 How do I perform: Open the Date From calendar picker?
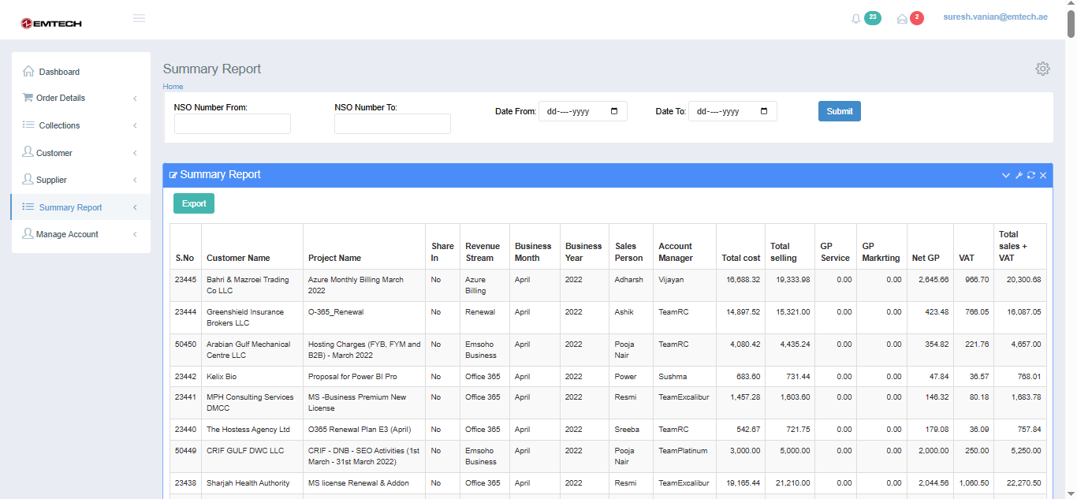[614, 111]
